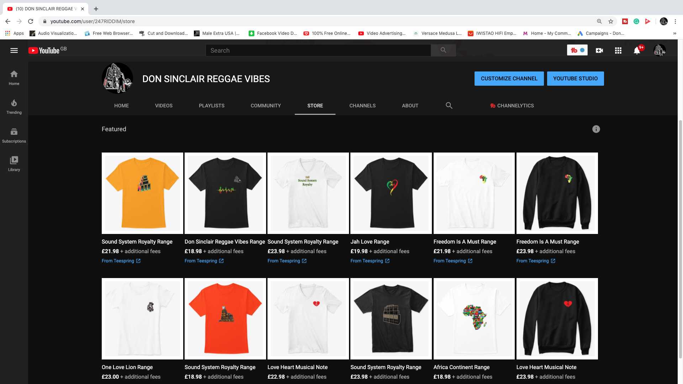
Task: Open the Africa Continent Range t-shirt thumbnail
Action: pos(474,319)
